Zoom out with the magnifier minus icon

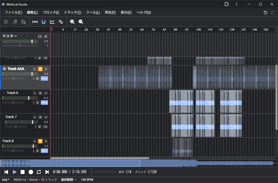pos(81,22)
